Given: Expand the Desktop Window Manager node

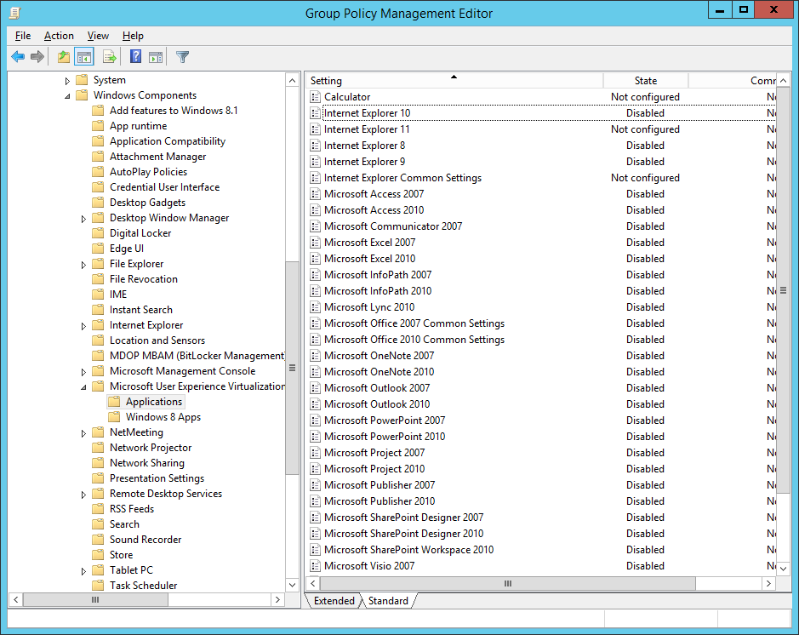Looking at the screenshot, I should [x=83, y=219].
